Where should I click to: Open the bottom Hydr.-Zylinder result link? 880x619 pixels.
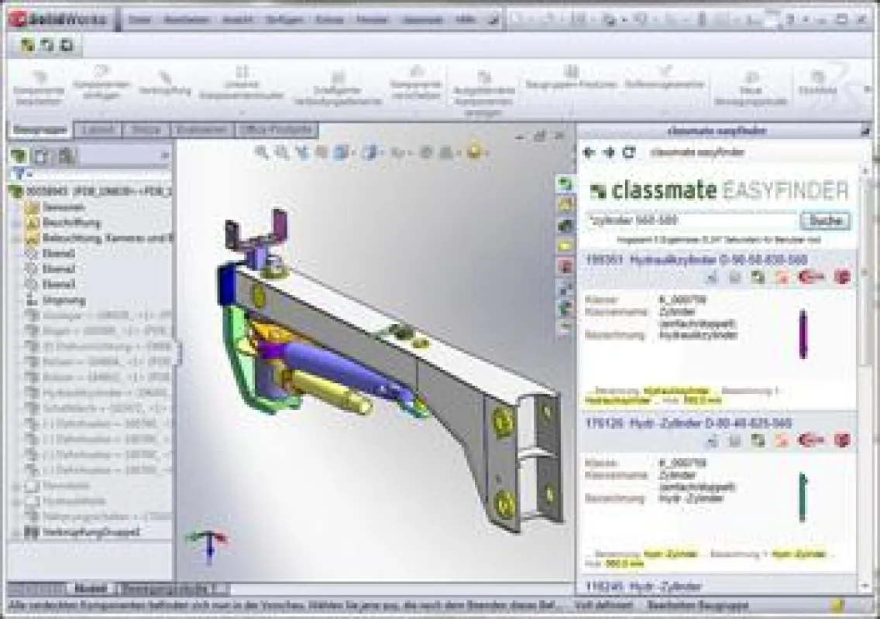(x=643, y=587)
